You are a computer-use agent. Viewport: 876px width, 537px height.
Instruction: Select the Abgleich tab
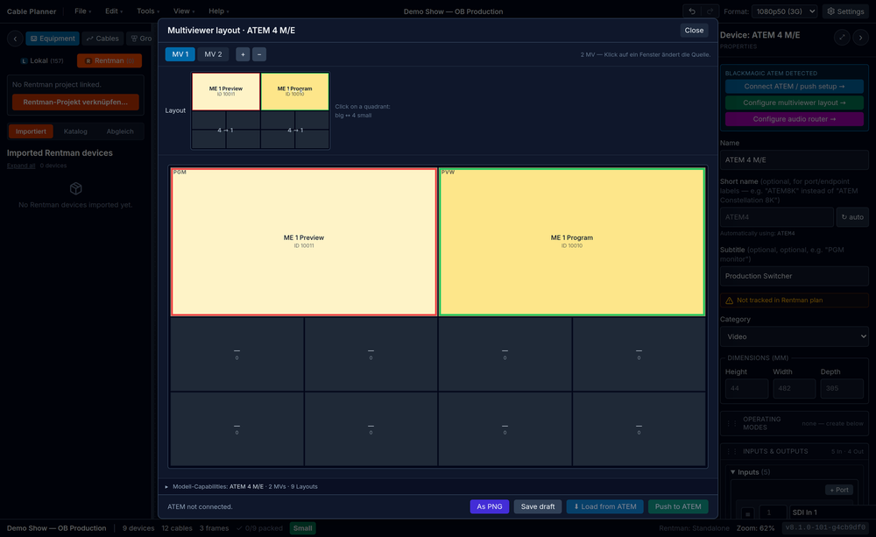point(120,131)
